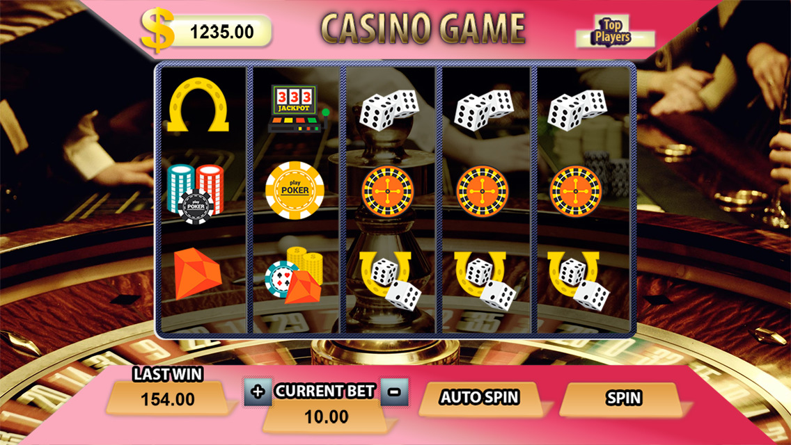The width and height of the screenshot is (791, 445).
Task: Click the golden horseshoe symbol on first reel
Action: tap(198, 105)
